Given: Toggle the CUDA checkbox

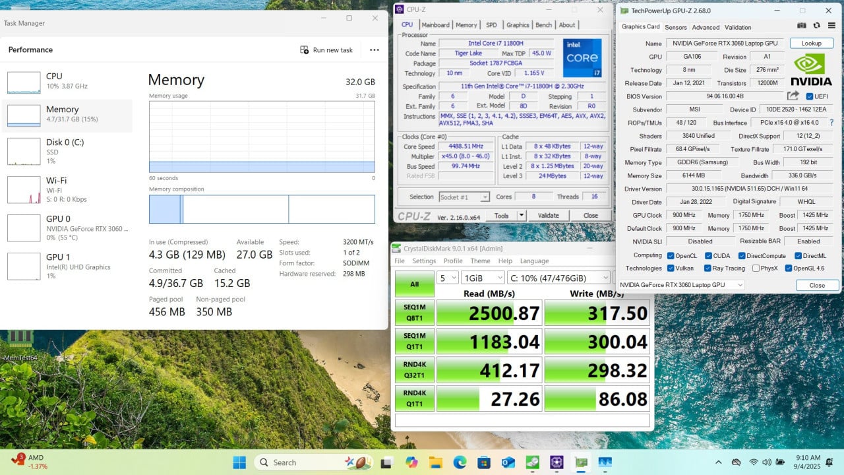Looking at the screenshot, I should (x=708, y=256).
